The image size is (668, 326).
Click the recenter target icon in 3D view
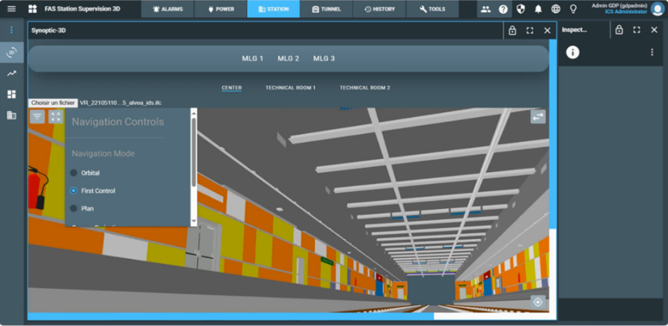[x=538, y=301]
